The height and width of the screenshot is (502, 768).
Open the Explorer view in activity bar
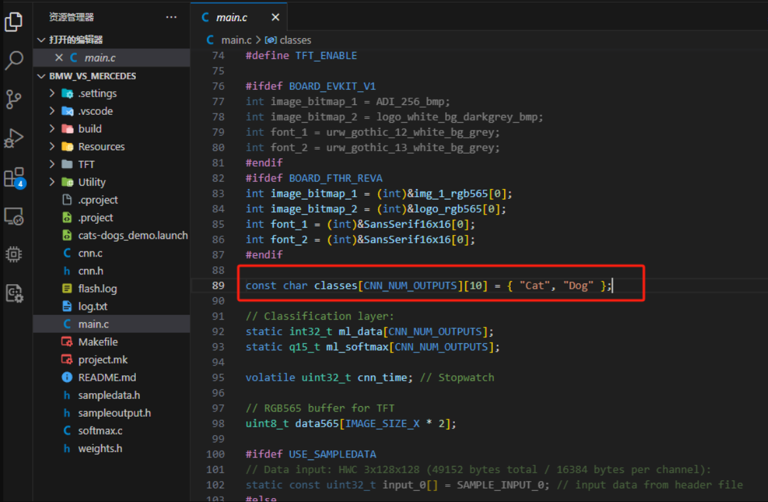[14, 21]
